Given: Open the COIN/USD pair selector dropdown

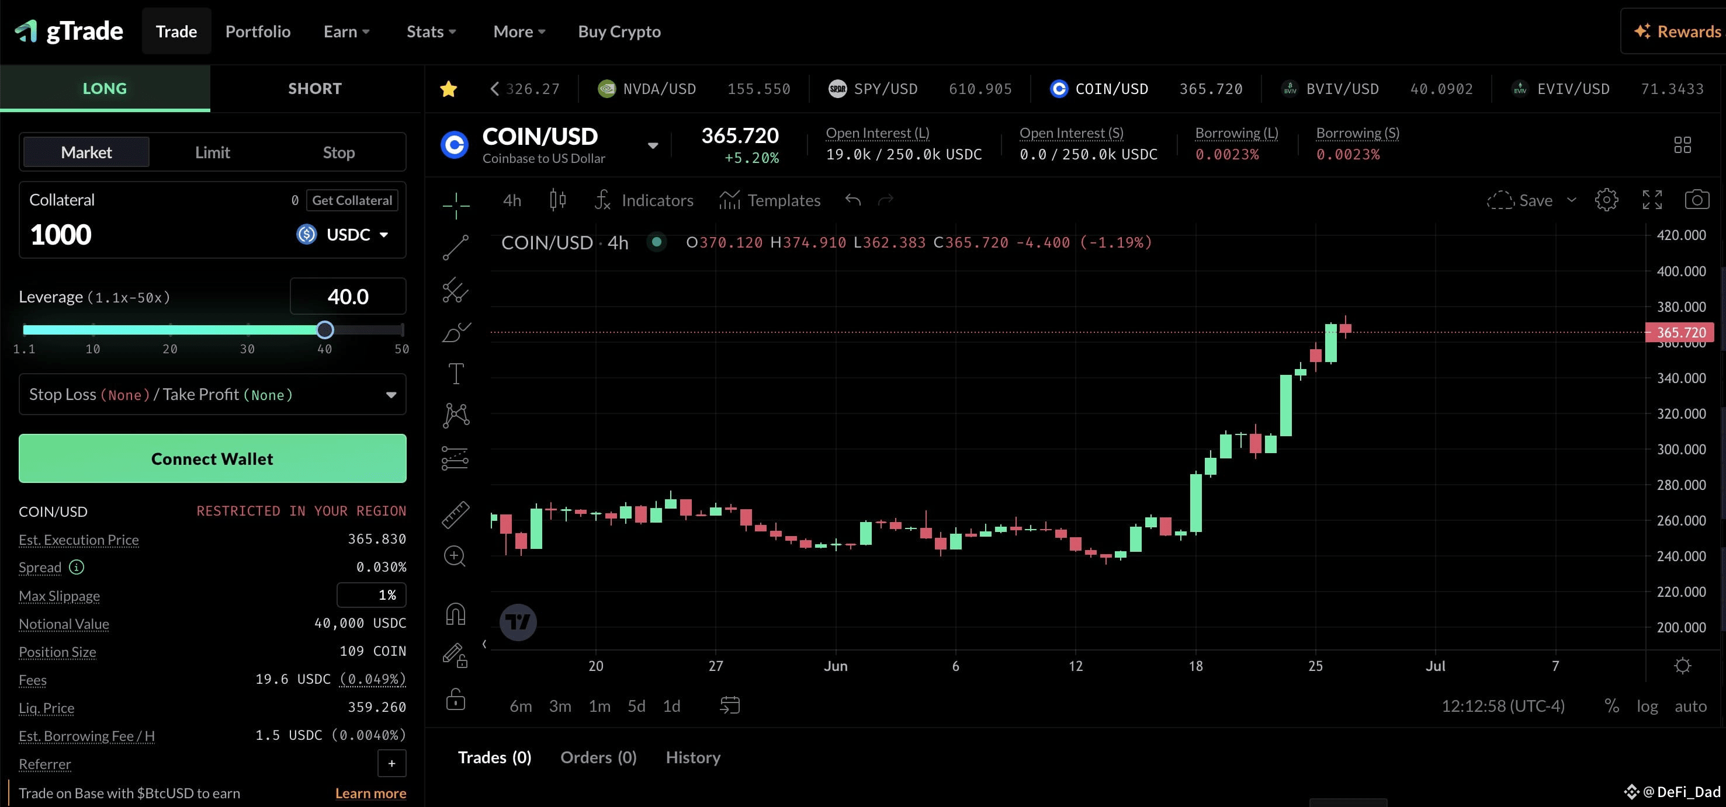Looking at the screenshot, I should click(x=653, y=145).
